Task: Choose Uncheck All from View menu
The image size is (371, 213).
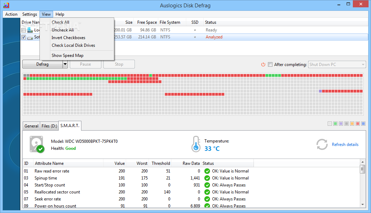Action: tap(77, 30)
